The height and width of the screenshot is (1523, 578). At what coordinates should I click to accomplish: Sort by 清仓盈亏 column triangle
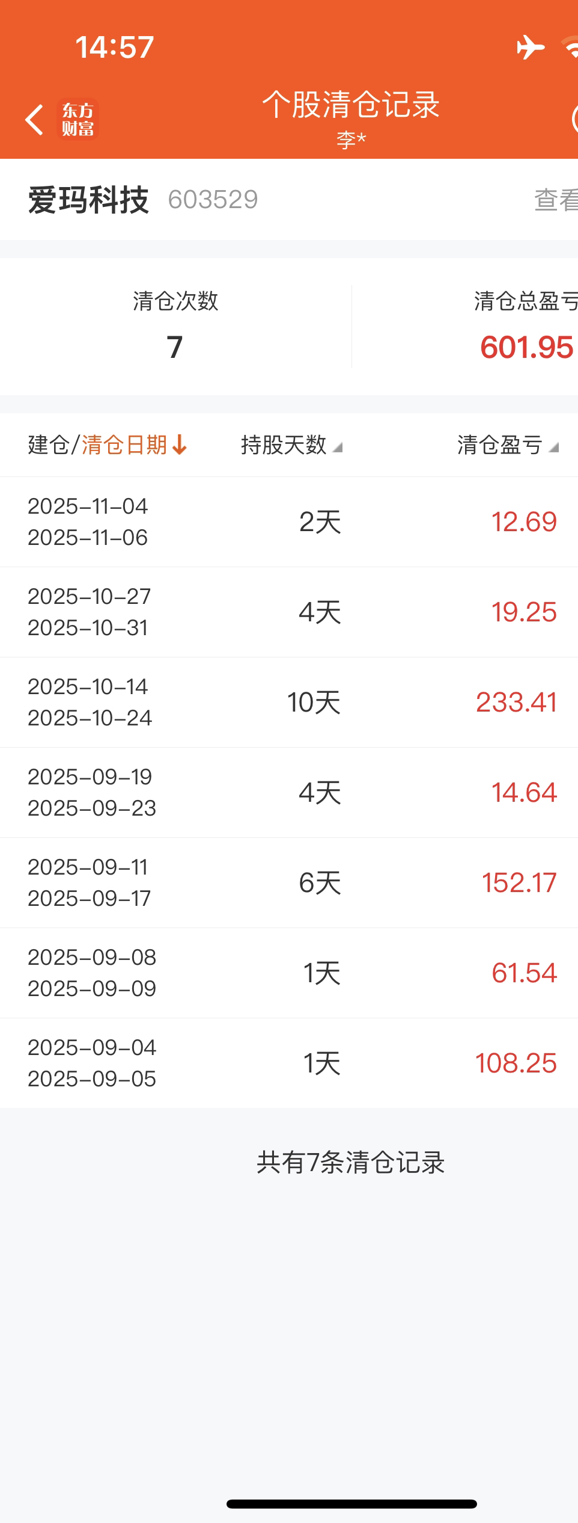(554, 447)
